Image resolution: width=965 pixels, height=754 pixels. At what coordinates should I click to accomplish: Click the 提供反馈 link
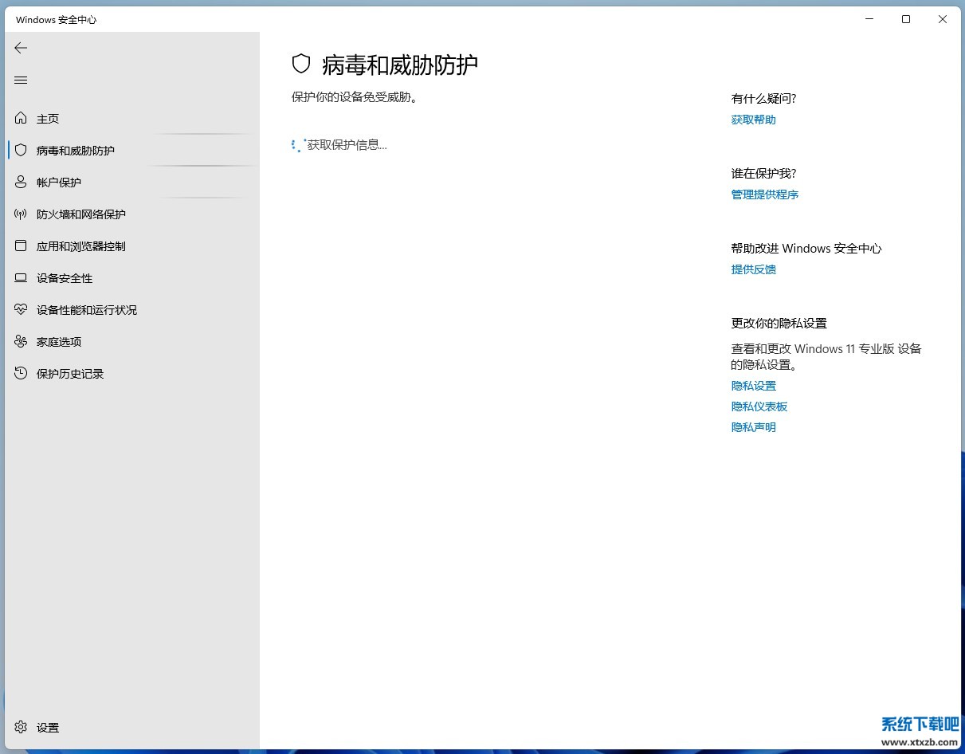tap(753, 269)
